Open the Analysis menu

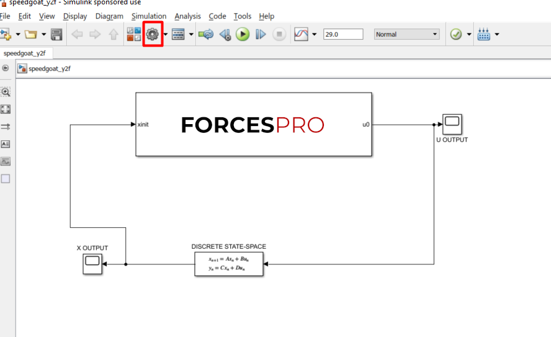click(187, 16)
